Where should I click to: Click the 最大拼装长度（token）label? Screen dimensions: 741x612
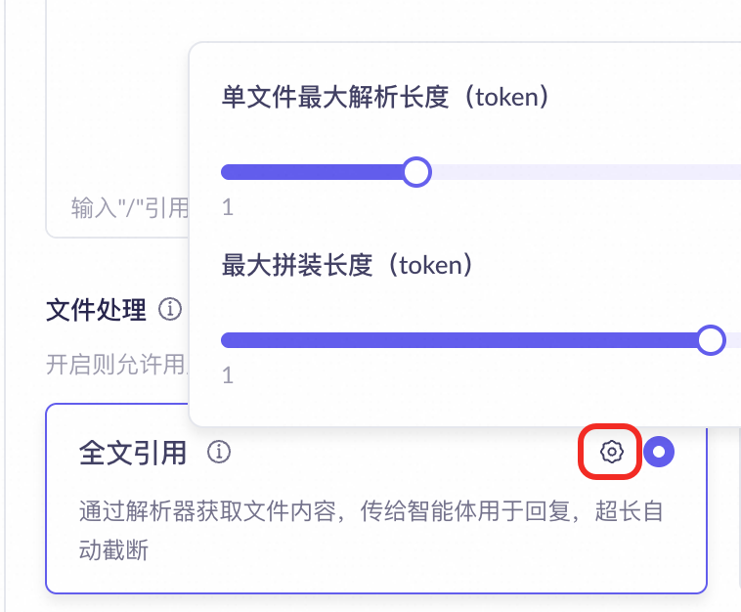(x=348, y=265)
